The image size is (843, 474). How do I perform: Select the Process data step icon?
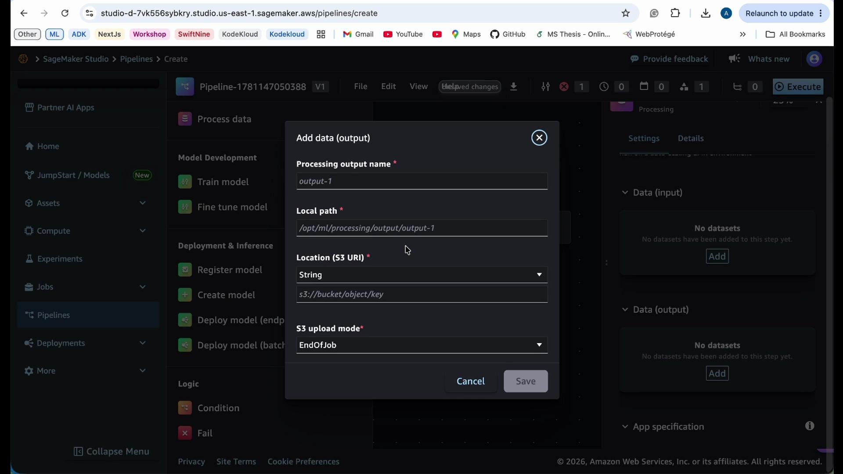[x=185, y=119]
